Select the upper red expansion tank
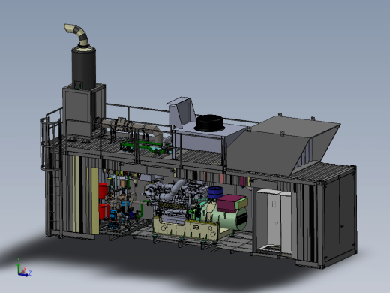The image size is (390, 293). point(103,191)
